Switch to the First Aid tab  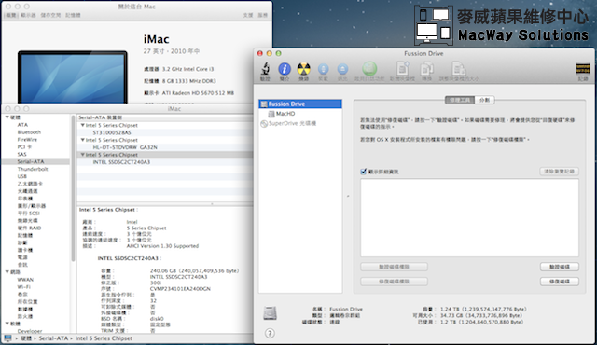[460, 100]
